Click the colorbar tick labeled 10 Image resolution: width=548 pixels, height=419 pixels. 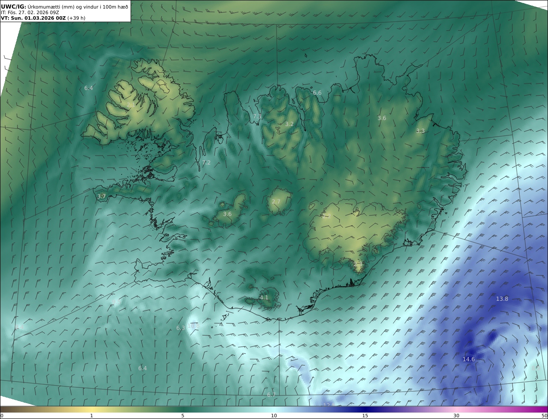[x=274, y=416]
